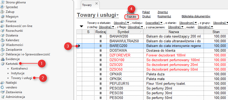This screenshot has width=228, height=100.
Task: Open the z oznaczeniem (dowolne) dropdown
Action: pyautogui.click(x=176, y=27)
